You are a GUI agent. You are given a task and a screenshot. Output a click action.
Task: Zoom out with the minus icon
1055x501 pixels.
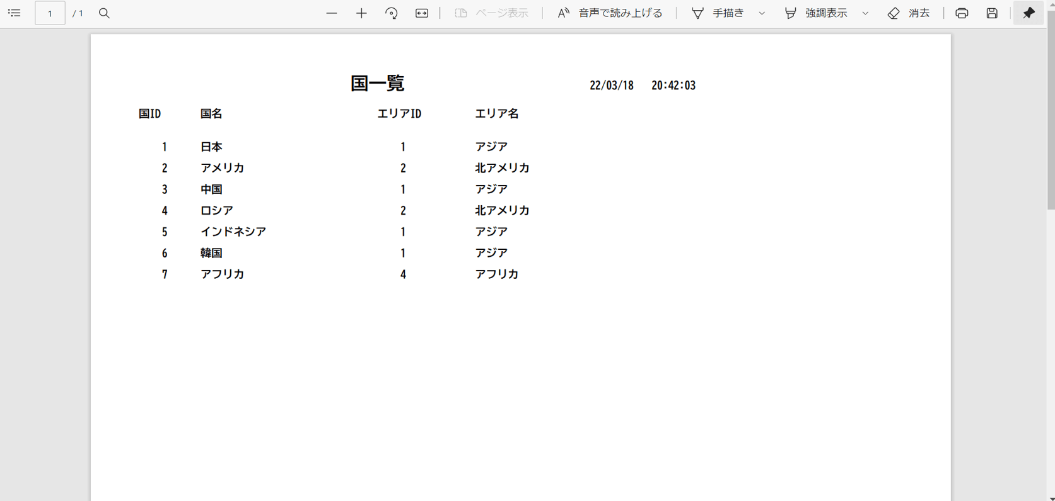point(332,13)
